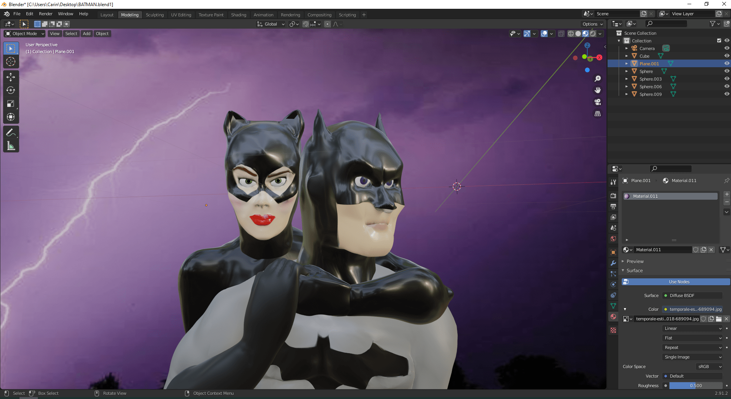Hide the Cube object in outliner
731x399 pixels.
tap(727, 56)
